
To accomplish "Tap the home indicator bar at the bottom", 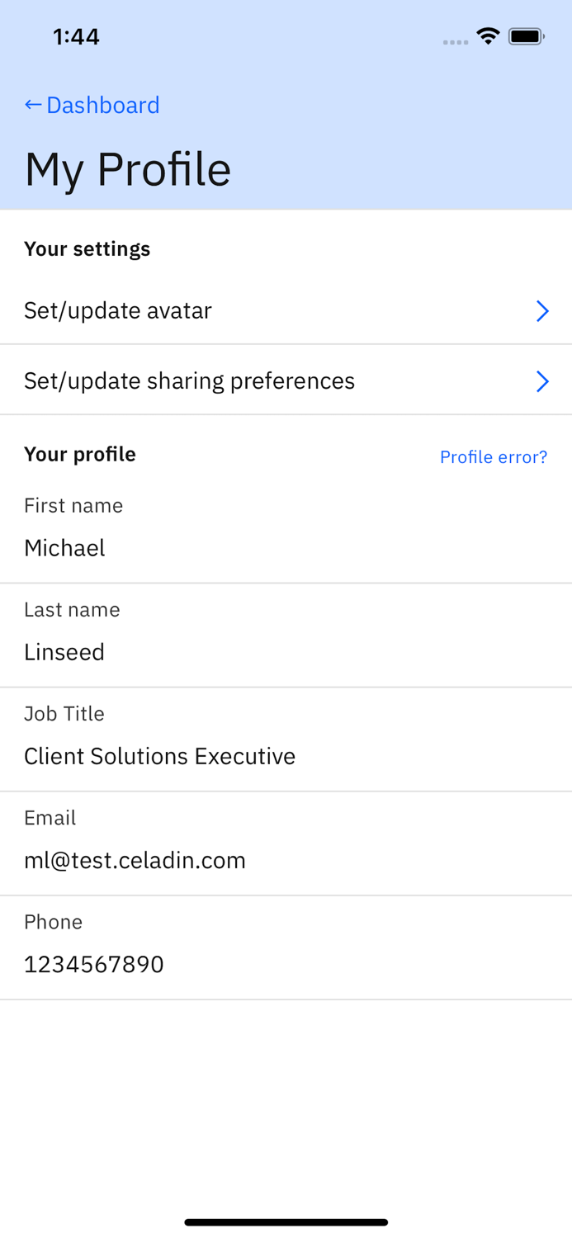I will pyautogui.click(x=286, y=1222).
